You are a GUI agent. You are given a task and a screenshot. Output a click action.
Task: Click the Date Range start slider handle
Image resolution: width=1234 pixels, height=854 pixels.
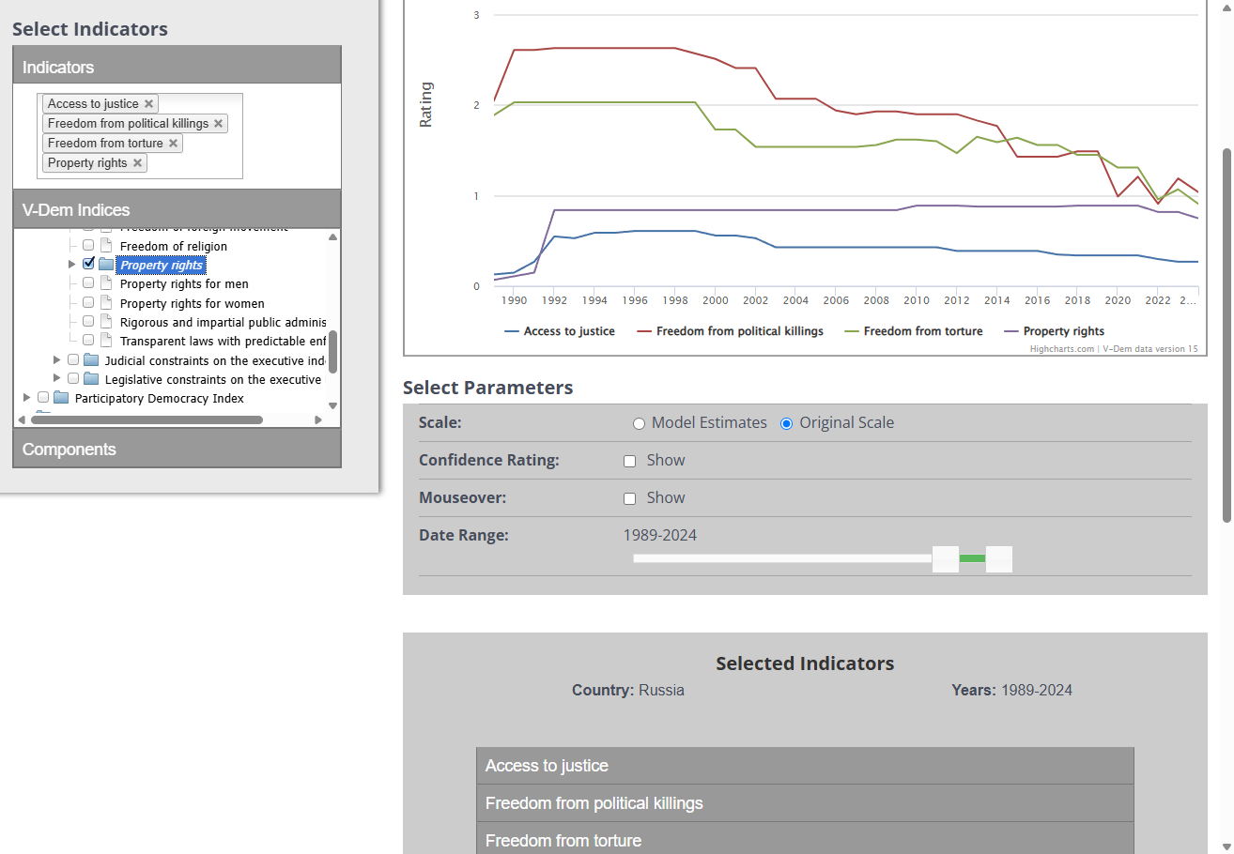coord(946,559)
